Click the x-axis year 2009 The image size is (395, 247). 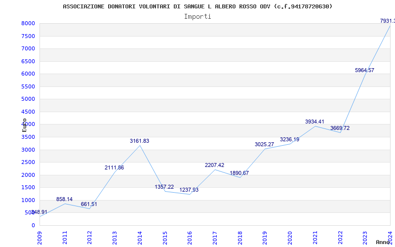click(x=39, y=238)
